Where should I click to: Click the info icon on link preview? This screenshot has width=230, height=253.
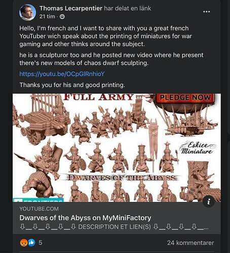pos(209,201)
